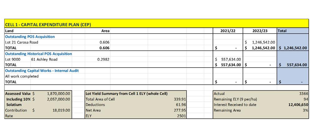313x123 pixels.
Task: Click the 2021/22 column header
Action: point(228,31)
